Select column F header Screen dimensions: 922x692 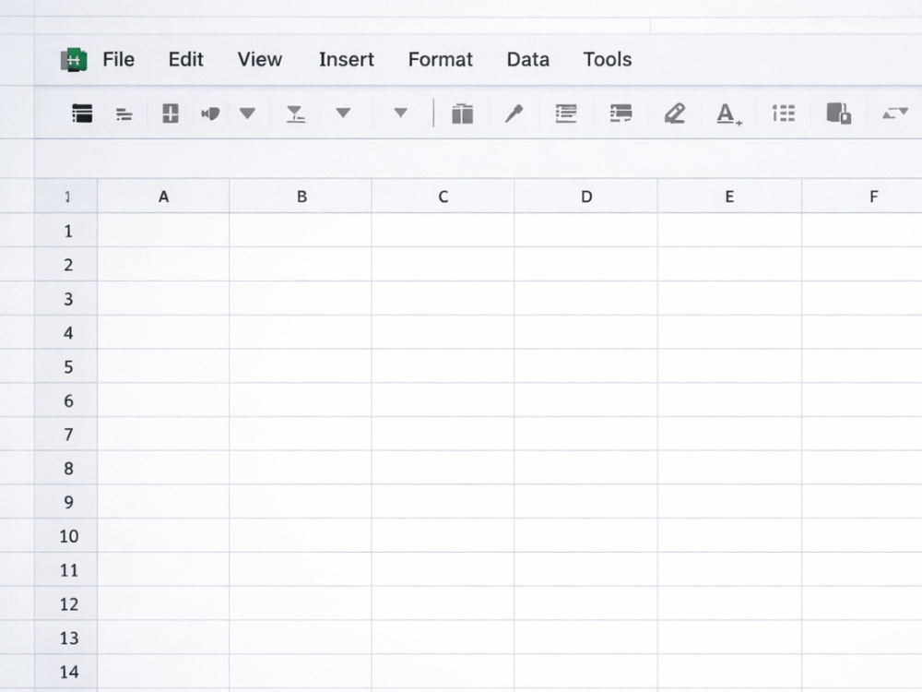click(861, 196)
